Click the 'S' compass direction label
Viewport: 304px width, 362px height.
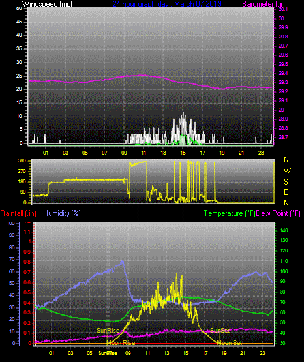click(x=286, y=182)
